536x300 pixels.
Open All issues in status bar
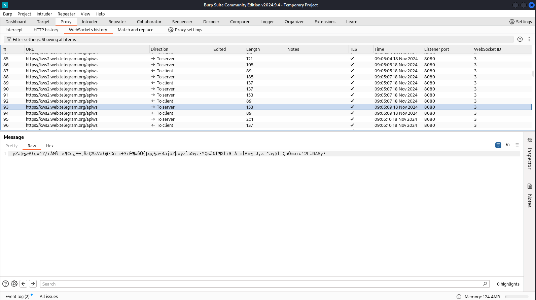(x=49, y=296)
